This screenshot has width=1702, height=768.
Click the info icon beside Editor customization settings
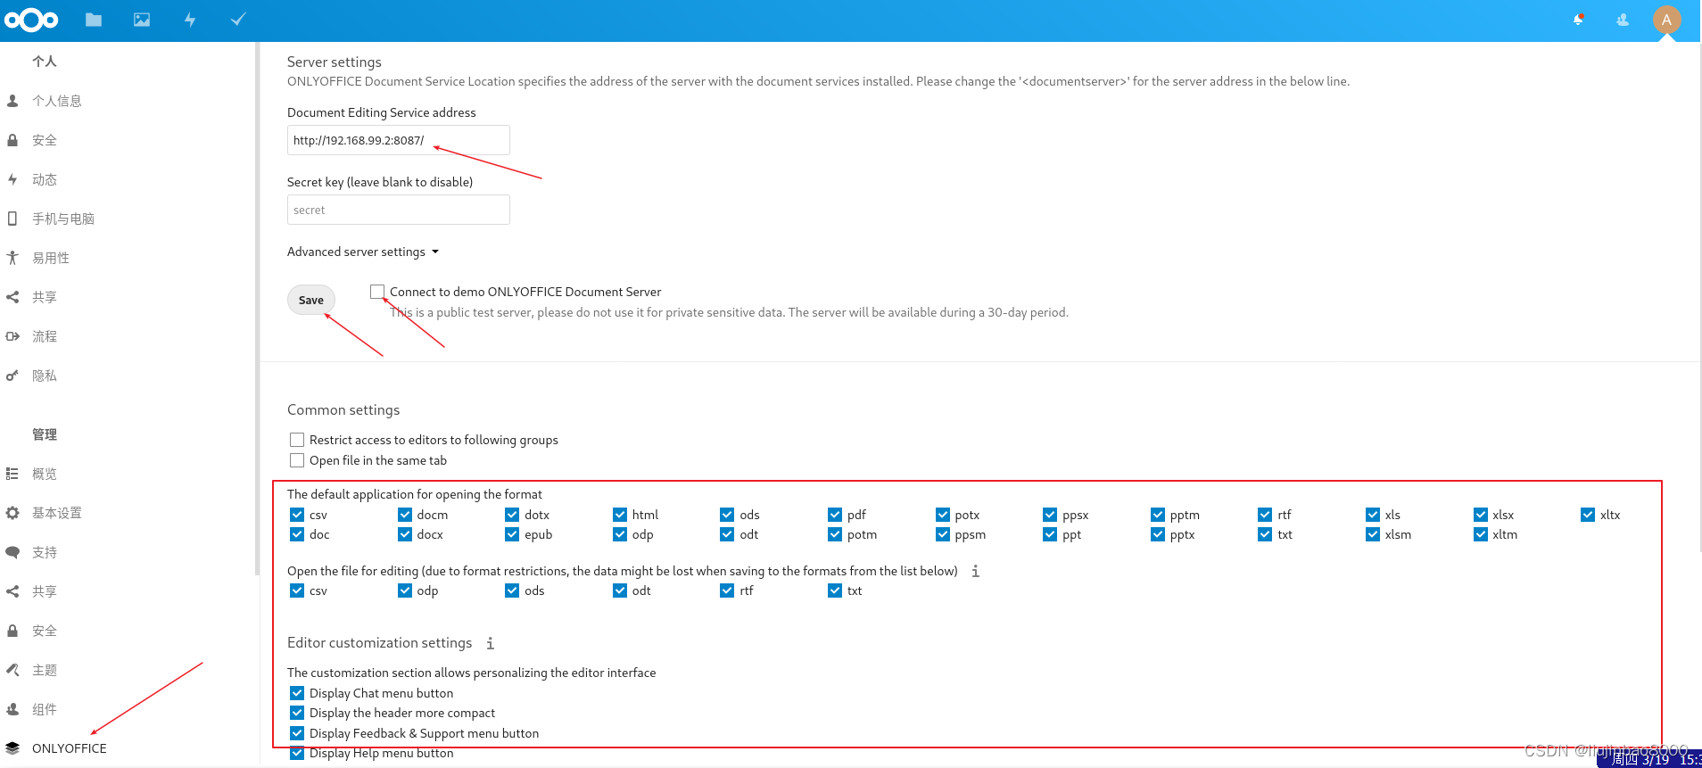pos(490,643)
